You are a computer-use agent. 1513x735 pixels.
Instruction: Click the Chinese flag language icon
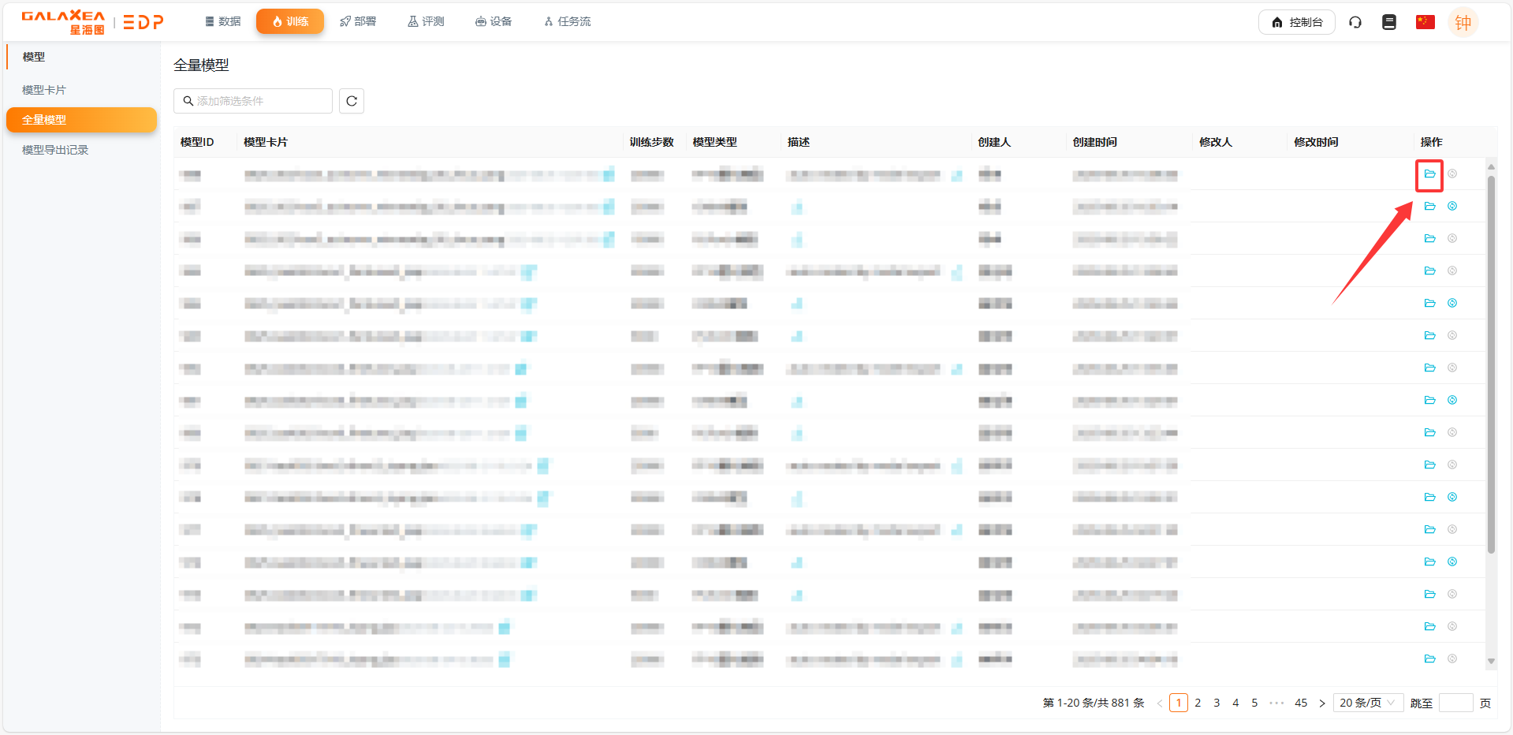(x=1425, y=22)
